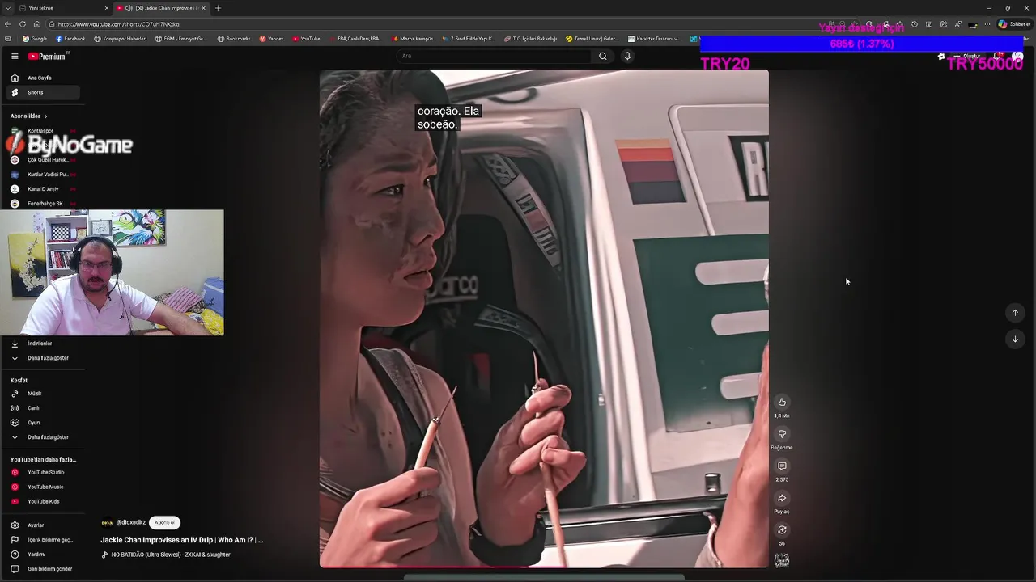The image size is (1036, 582).
Task: Open the Konyaspor Haberleri bookmark
Action: [x=121, y=39]
